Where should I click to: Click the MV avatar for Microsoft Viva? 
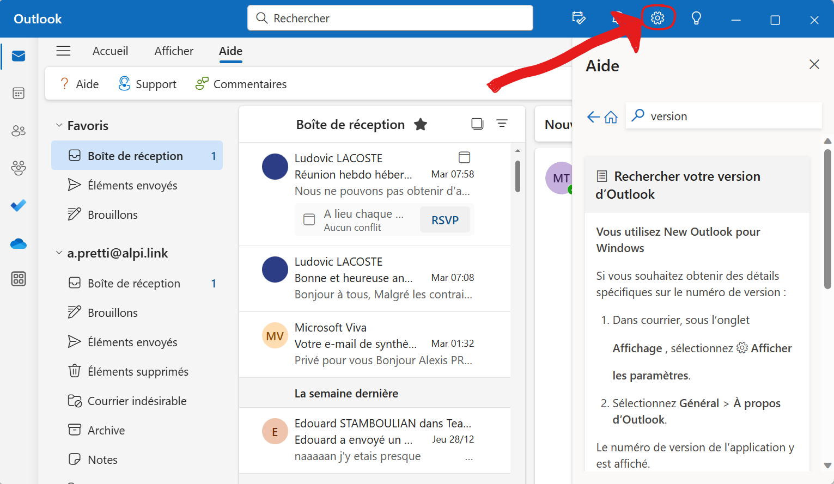[275, 336]
